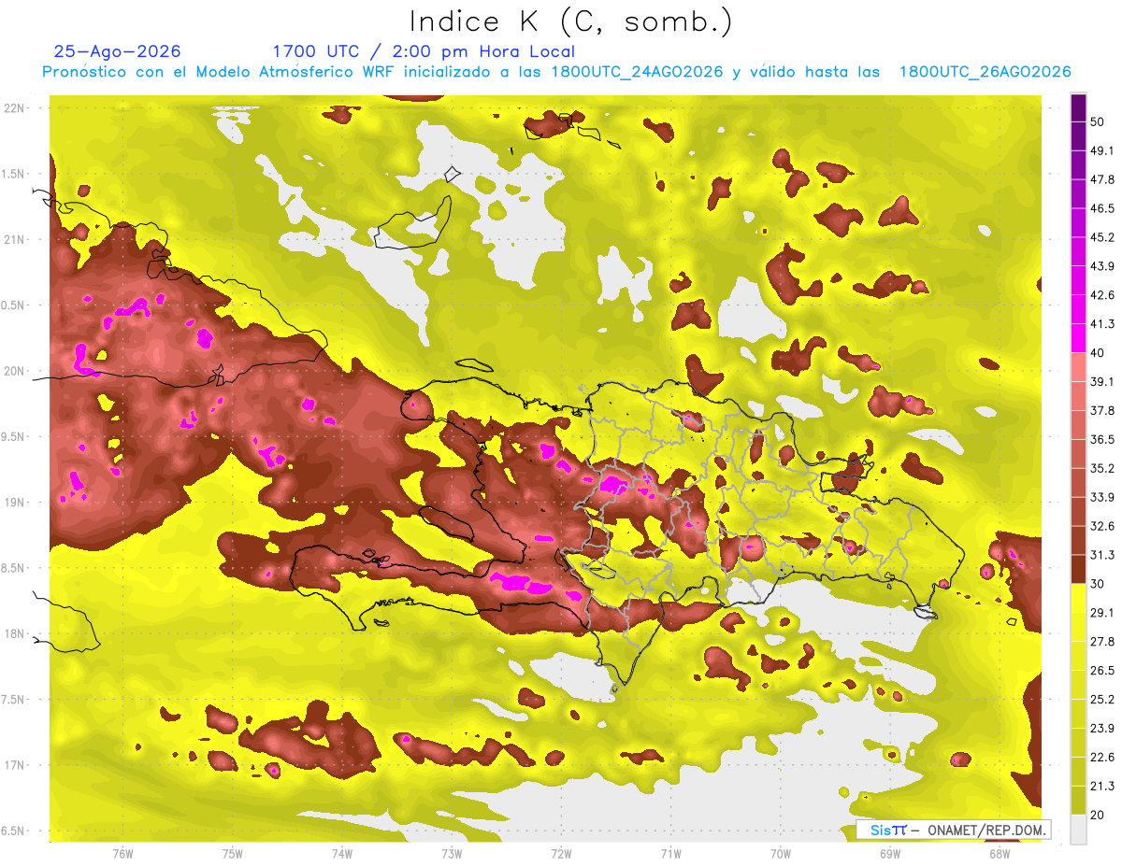1122x866 pixels.
Task: Click the "69W" longitude label
Action: [890, 854]
